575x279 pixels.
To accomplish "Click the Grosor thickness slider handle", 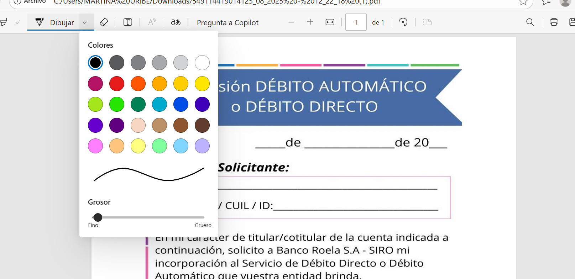I will (x=98, y=217).
